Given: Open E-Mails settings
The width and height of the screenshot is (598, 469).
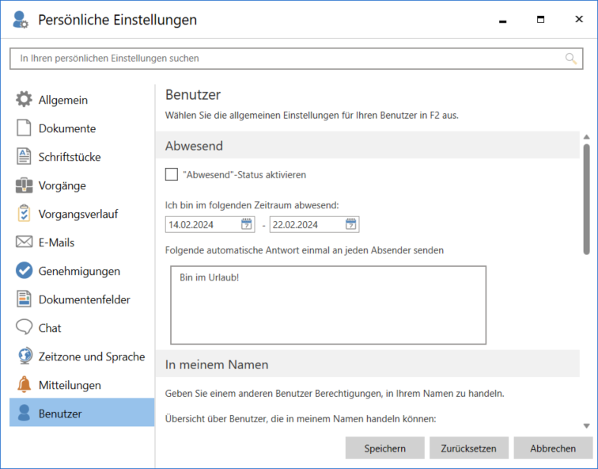Looking at the screenshot, I should pos(82,242).
